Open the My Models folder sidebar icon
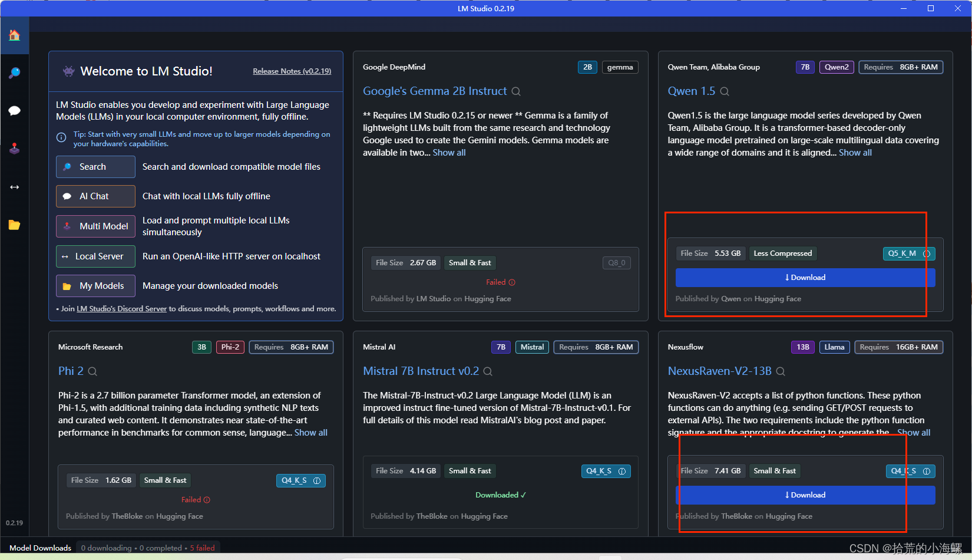The image size is (972, 560). (x=15, y=225)
